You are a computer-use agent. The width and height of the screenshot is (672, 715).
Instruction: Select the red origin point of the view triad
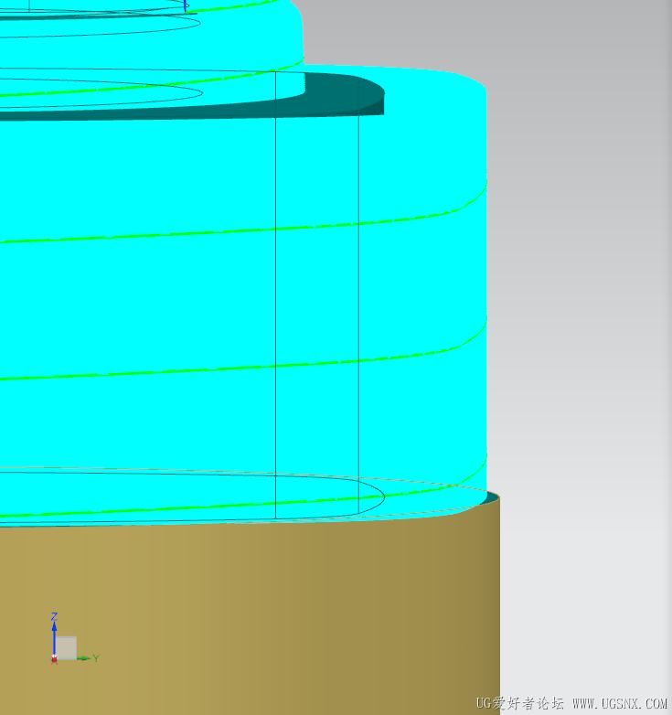54,658
